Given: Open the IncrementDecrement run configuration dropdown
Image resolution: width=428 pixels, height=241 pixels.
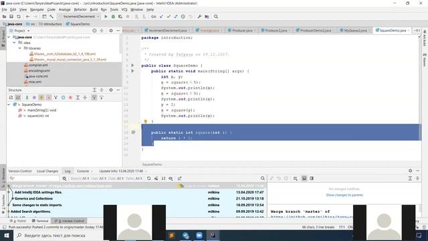Looking at the screenshot, I should (79, 17).
